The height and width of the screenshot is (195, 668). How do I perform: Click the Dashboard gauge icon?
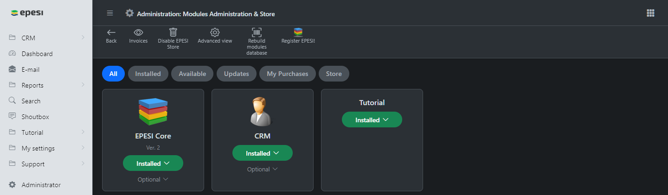click(x=13, y=53)
